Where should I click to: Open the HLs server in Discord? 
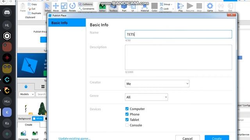(x=7, y=101)
